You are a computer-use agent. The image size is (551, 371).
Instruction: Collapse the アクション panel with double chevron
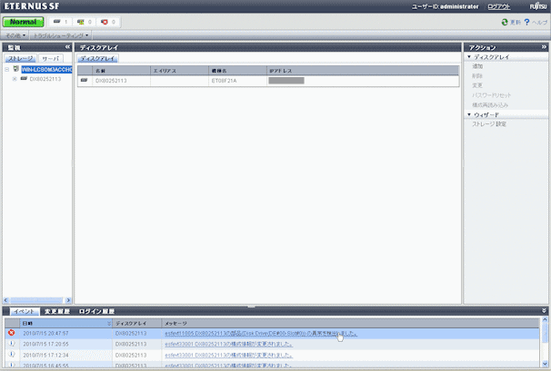(x=544, y=47)
